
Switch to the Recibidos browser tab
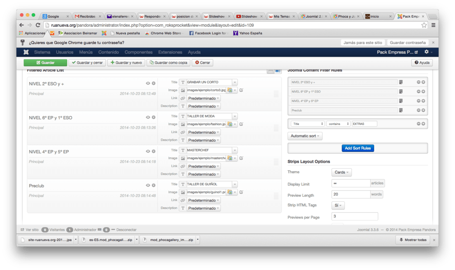(87, 17)
